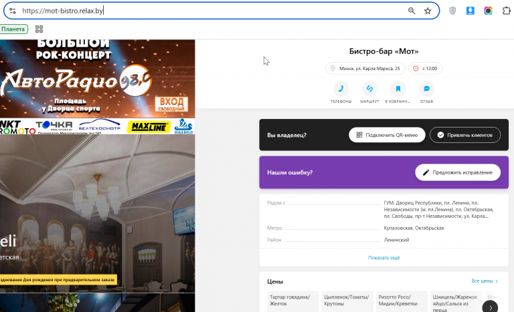This screenshot has height=312, width=514.
Task: Click the restaurant interior photo with chandelier
Action: click(x=97, y=213)
